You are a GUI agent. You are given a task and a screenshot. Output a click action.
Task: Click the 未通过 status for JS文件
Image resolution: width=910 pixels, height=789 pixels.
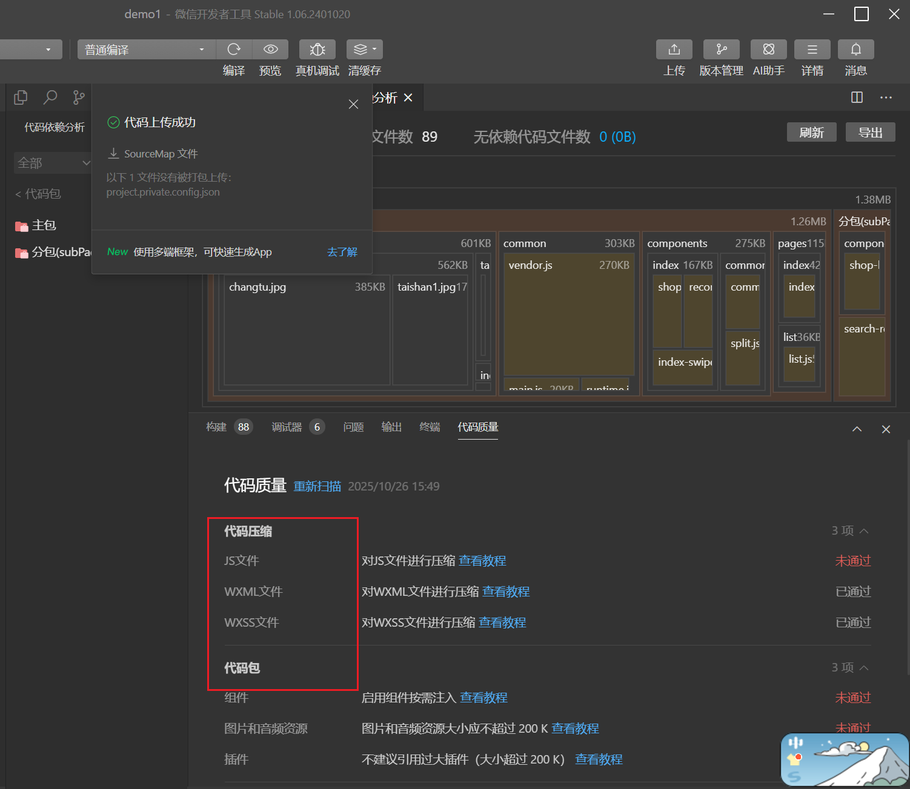(853, 561)
